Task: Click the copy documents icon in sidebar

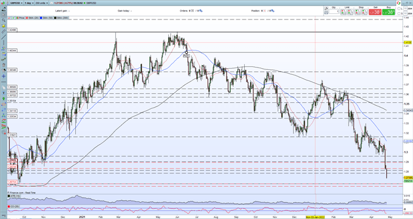Action: tap(4, 87)
